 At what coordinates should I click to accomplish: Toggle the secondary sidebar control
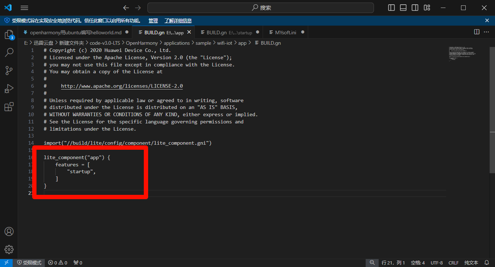pos(415,7)
